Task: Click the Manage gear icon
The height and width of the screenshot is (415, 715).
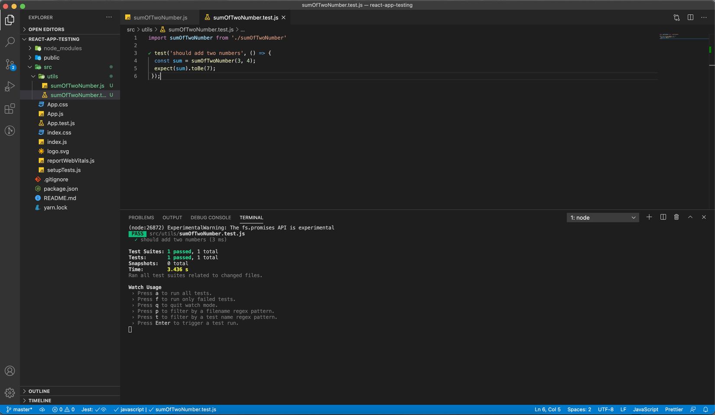Action: [10, 393]
